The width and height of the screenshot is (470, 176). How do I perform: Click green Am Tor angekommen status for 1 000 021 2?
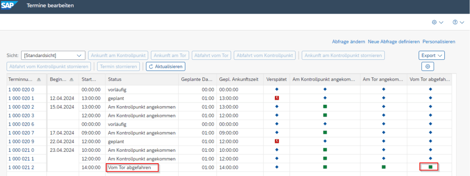click(383, 167)
